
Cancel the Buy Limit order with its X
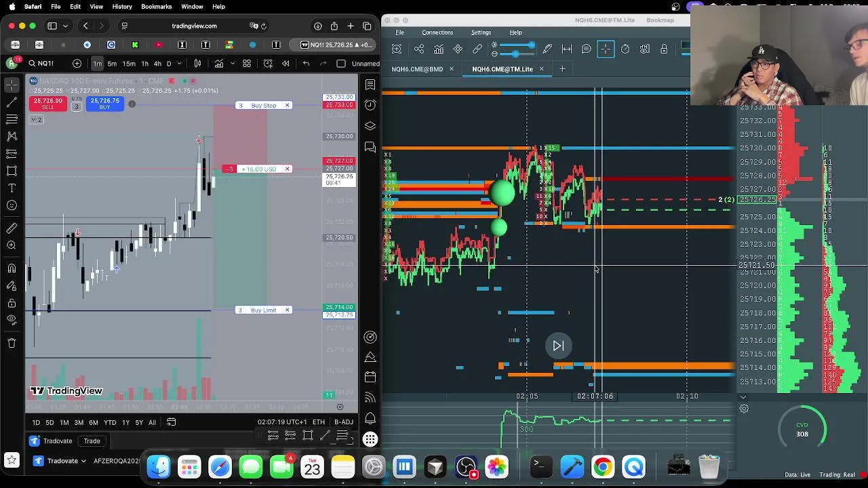click(x=287, y=310)
